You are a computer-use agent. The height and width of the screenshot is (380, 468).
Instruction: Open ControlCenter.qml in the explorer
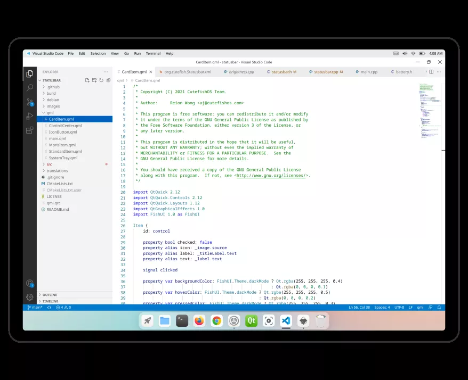click(75, 126)
